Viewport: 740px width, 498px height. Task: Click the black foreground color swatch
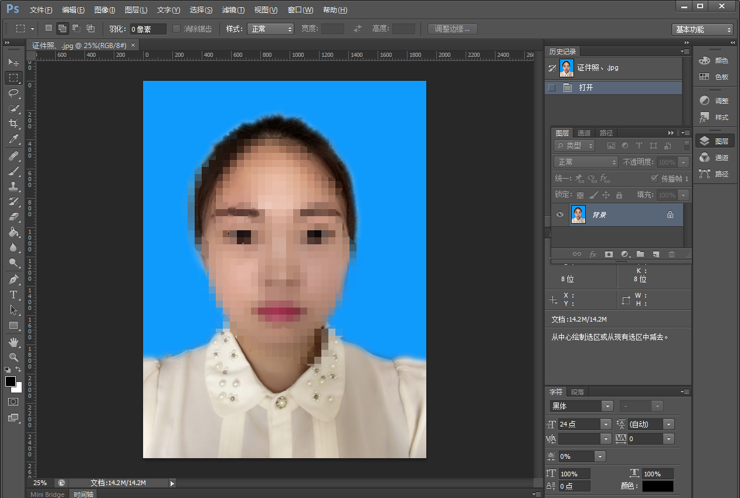point(10,381)
